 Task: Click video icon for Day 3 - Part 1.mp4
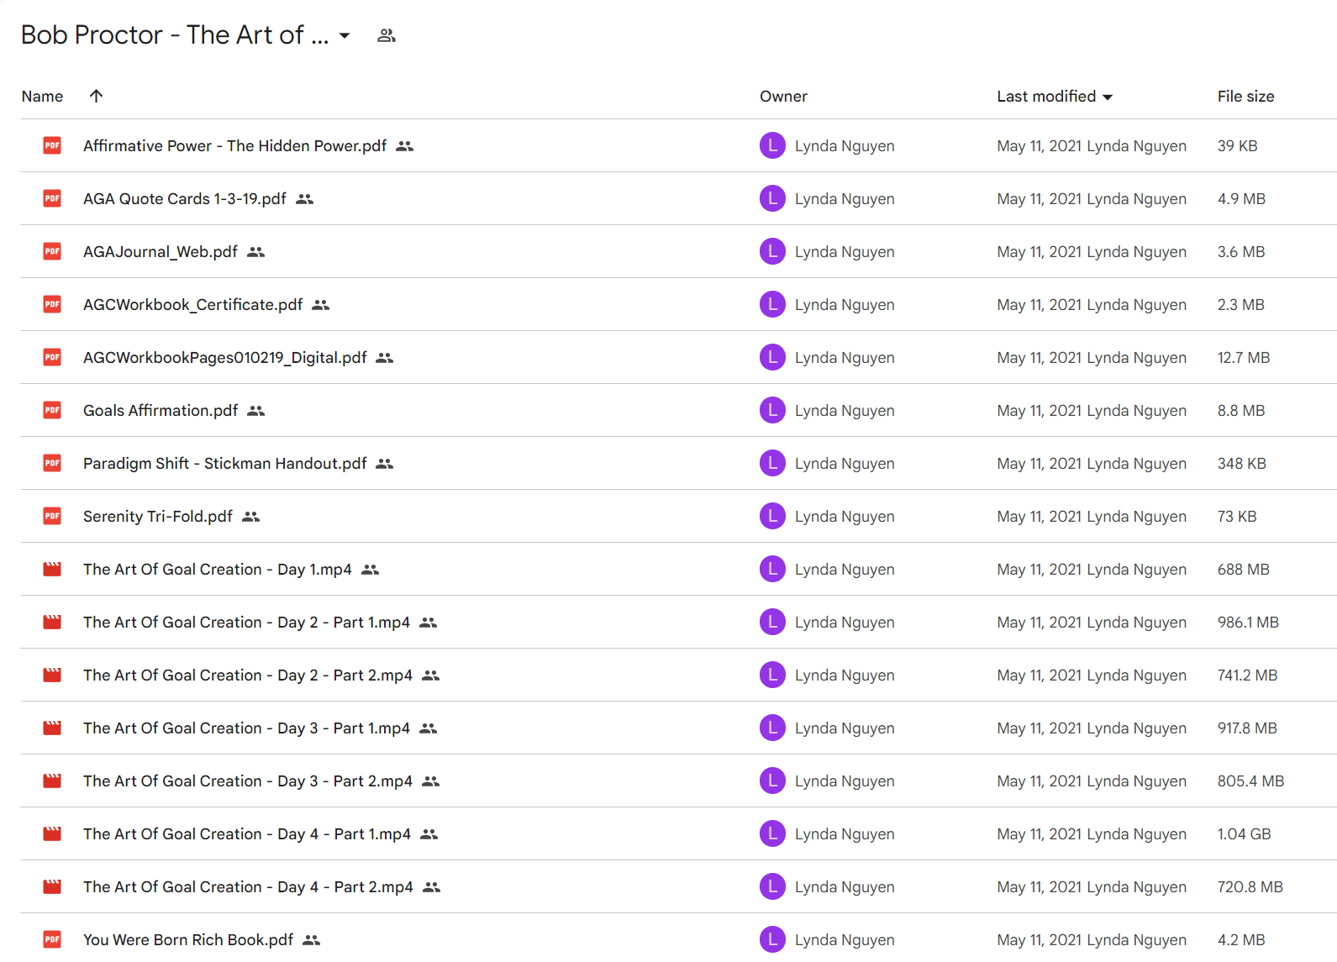click(52, 728)
